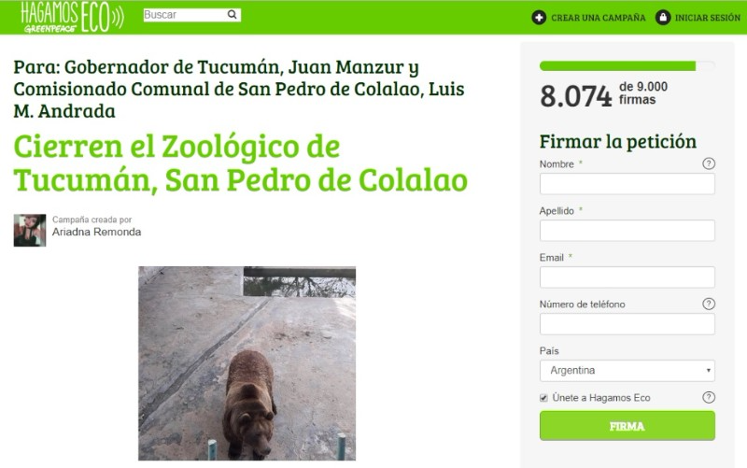The image size is (747, 468).
Task: Click the lock icon beside Iniciar sesión
Action: pyautogui.click(x=663, y=18)
